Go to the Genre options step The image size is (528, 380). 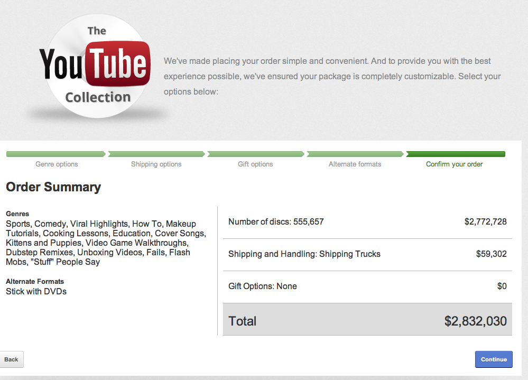57,164
